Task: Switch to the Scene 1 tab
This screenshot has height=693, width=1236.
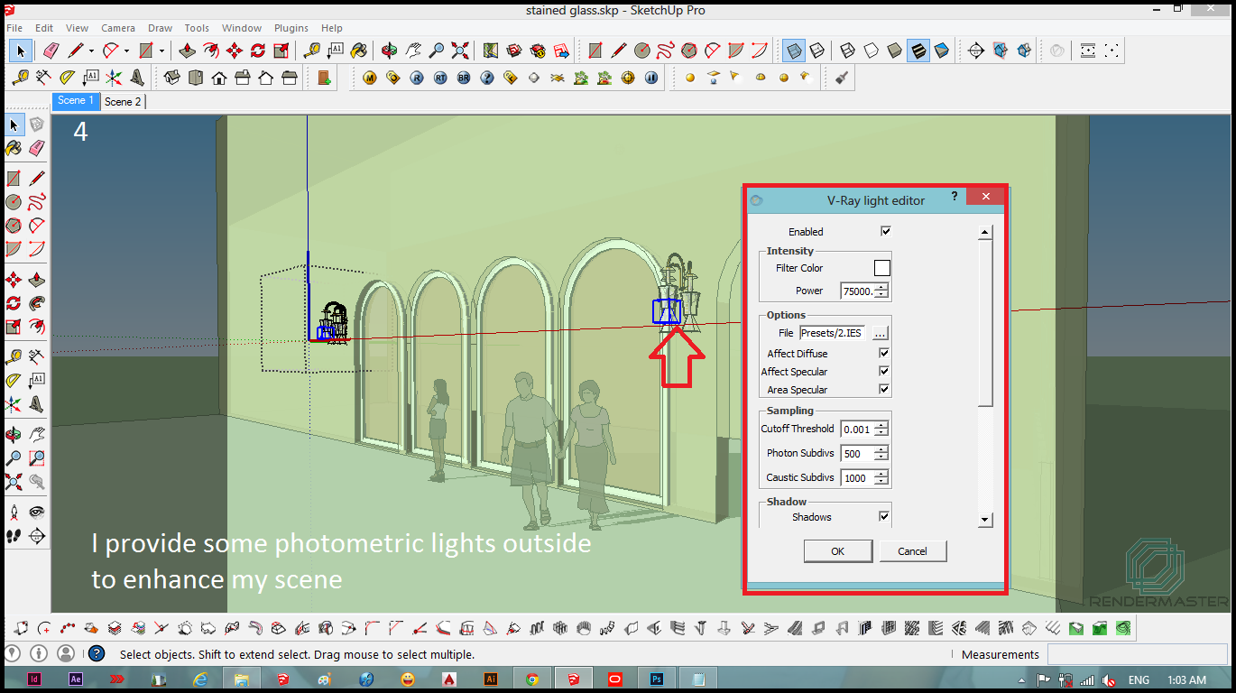Action: tap(76, 101)
